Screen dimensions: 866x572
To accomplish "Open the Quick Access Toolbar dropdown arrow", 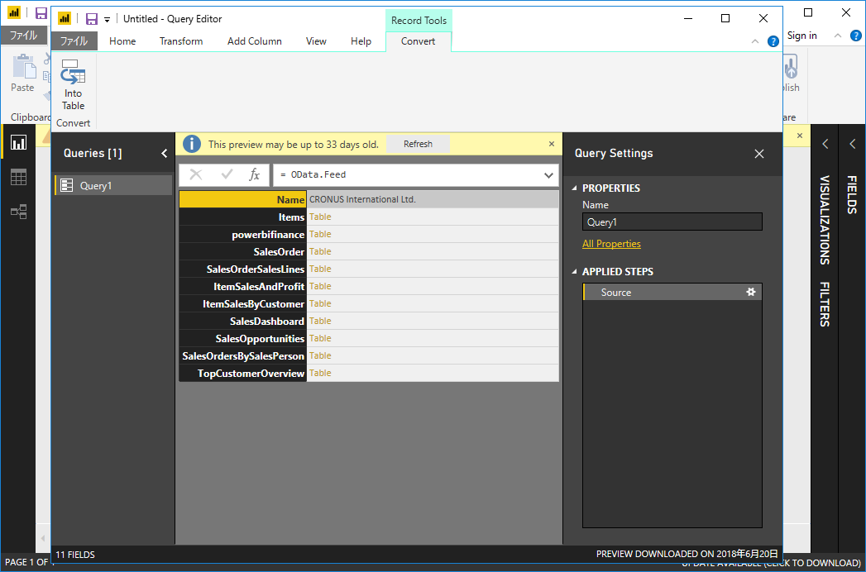I will coord(108,20).
